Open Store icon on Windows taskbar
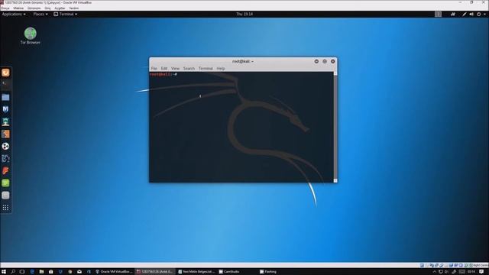This screenshot has height=275, width=489. tap(51, 272)
